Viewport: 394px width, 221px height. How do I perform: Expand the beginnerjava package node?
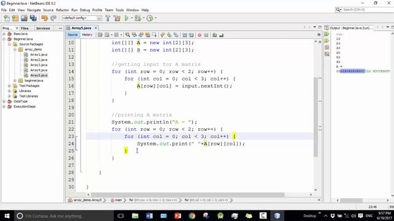coord(15,80)
